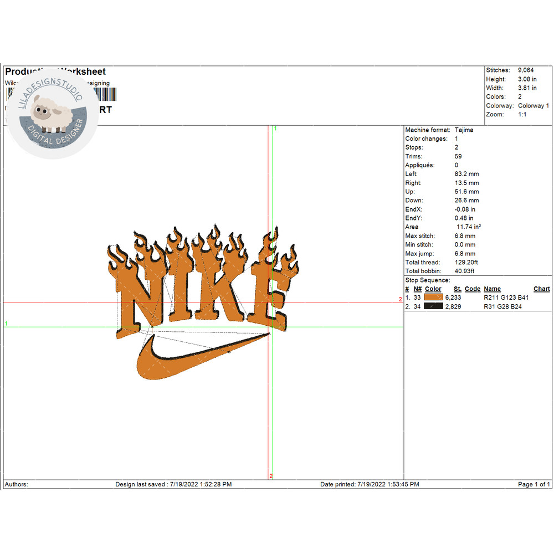
Task: Click the red 2 marker at the bottom of the vertical guide
Action: coord(271,476)
